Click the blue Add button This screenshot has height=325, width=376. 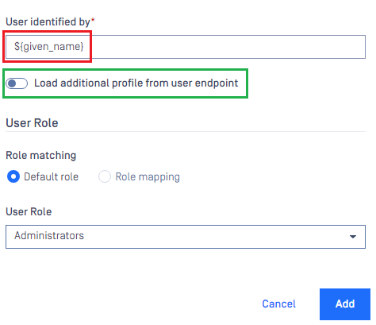pos(345,304)
